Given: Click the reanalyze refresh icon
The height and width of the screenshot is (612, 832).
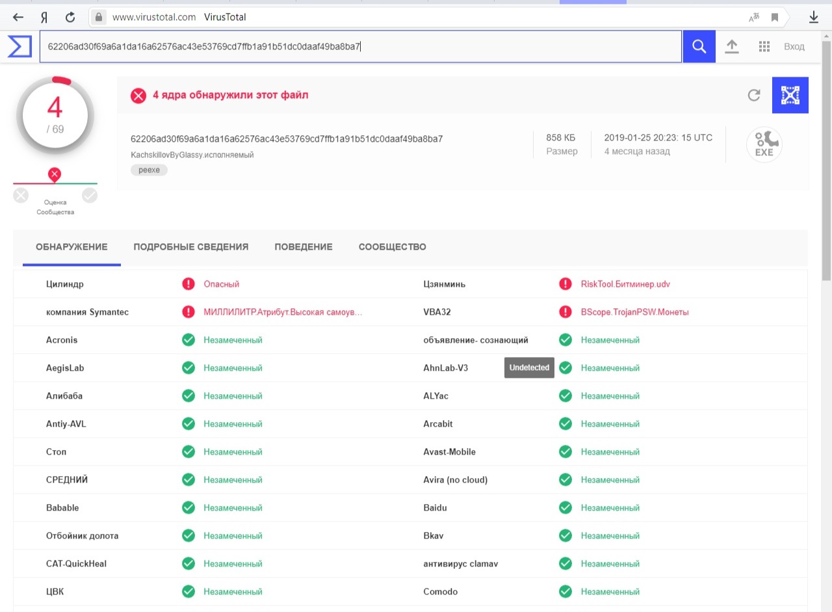Looking at the screenshot, I should (x=754, y=96).
